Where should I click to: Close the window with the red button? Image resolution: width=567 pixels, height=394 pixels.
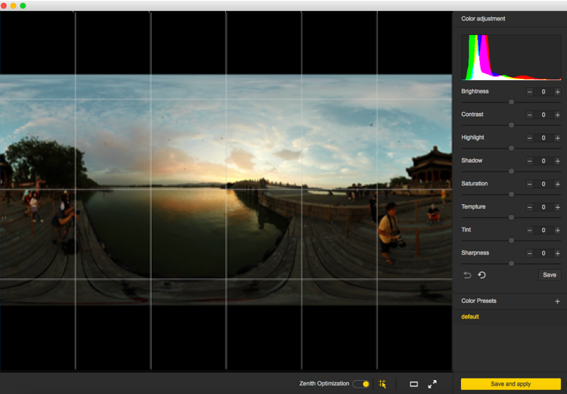4,5
